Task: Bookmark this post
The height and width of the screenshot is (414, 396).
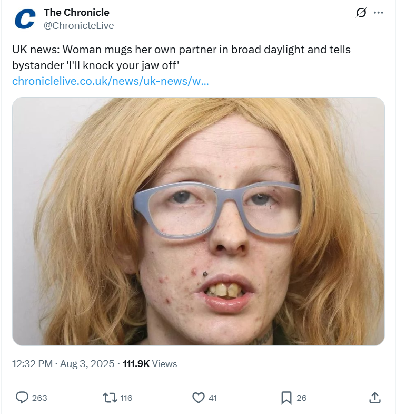Action: pyautogui.click(x=286, y=398)
